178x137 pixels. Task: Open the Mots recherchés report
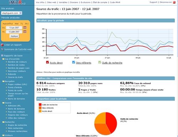[16, 128]
